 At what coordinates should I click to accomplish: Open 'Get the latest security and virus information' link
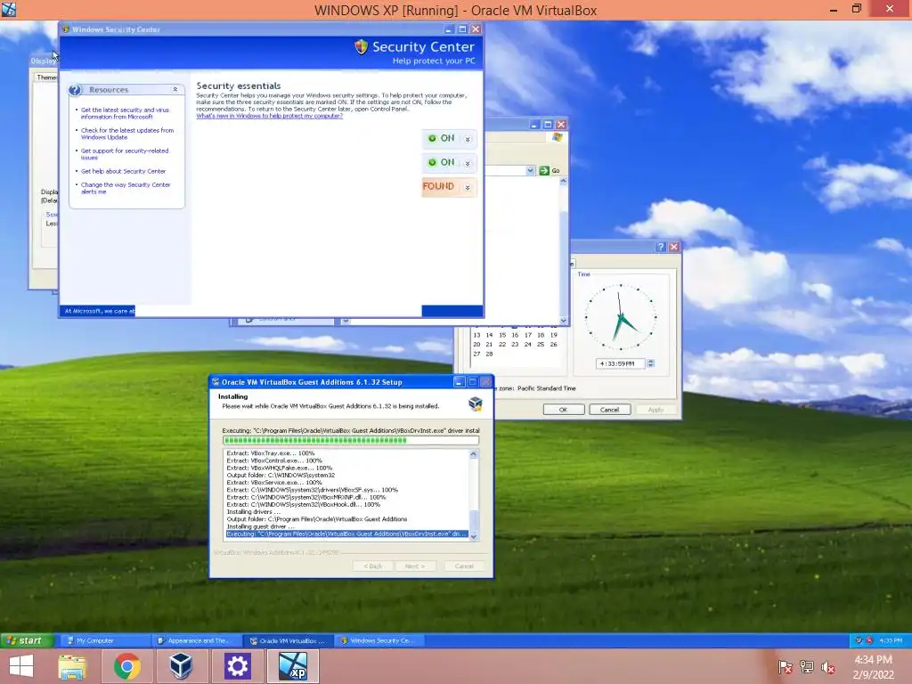point(125,113)
